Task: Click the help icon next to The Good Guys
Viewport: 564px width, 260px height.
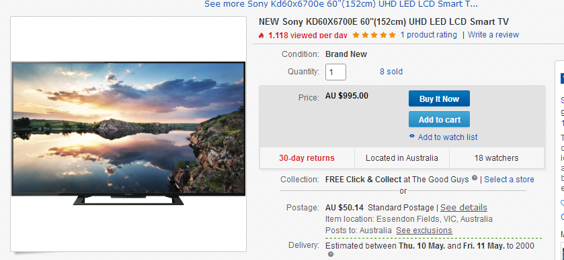Action: click(x=475, y=178)
